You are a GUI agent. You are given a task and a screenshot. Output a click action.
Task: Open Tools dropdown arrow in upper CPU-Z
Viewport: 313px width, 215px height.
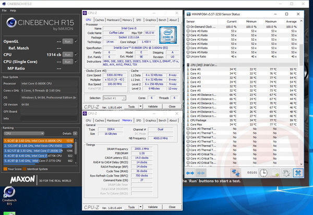point(140,106)
